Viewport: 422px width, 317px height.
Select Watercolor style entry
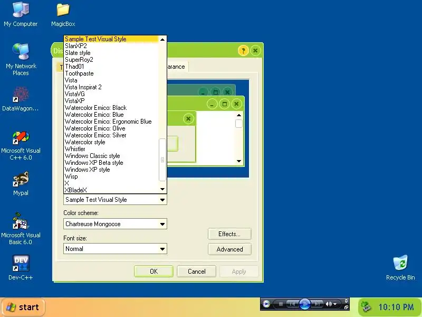coord(111,142)
